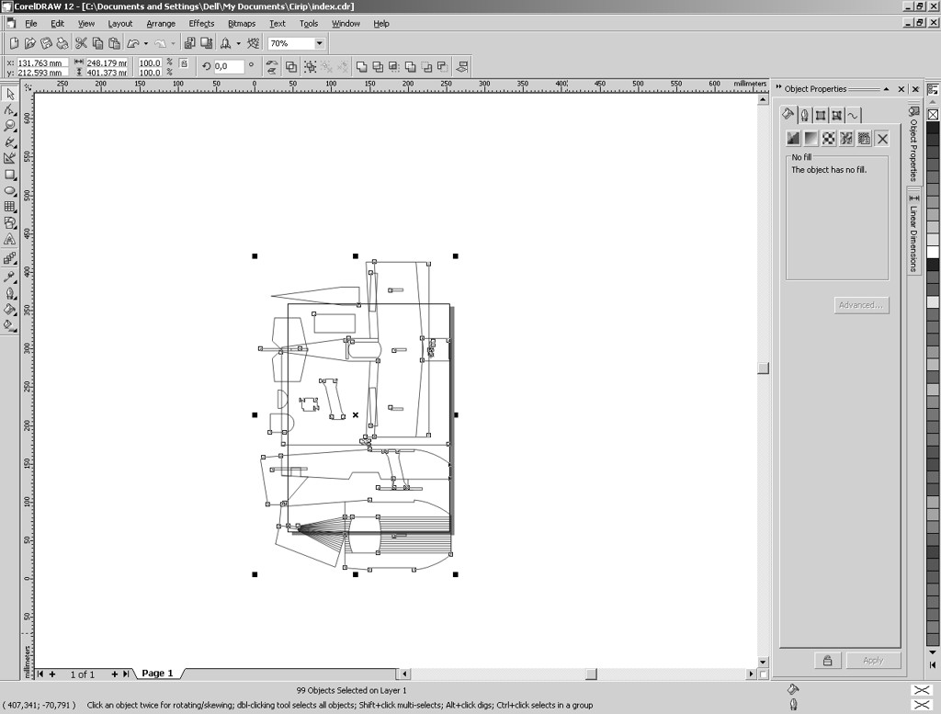Paste from clipboard
This screenshot has width=941, height=714.
pyautogui.click(x=114, y=43)
